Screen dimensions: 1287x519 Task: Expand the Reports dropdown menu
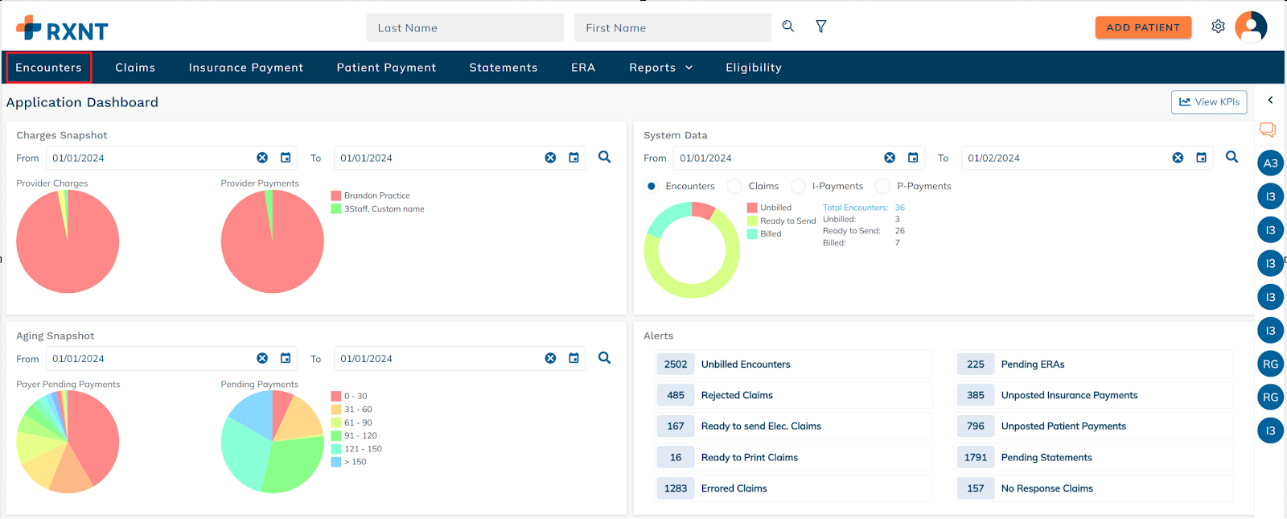[660, 68]
